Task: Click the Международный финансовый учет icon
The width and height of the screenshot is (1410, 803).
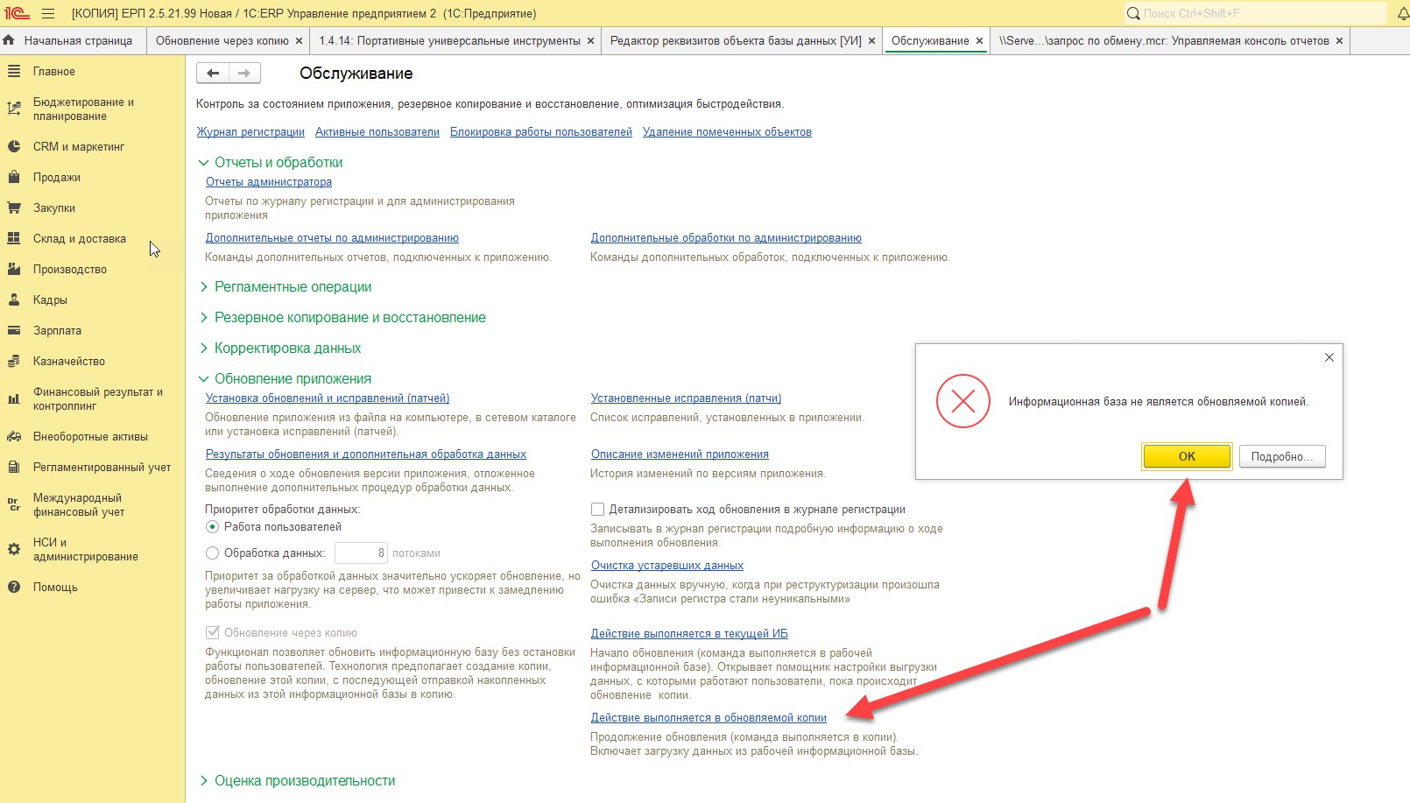Action: click(14, 504)
